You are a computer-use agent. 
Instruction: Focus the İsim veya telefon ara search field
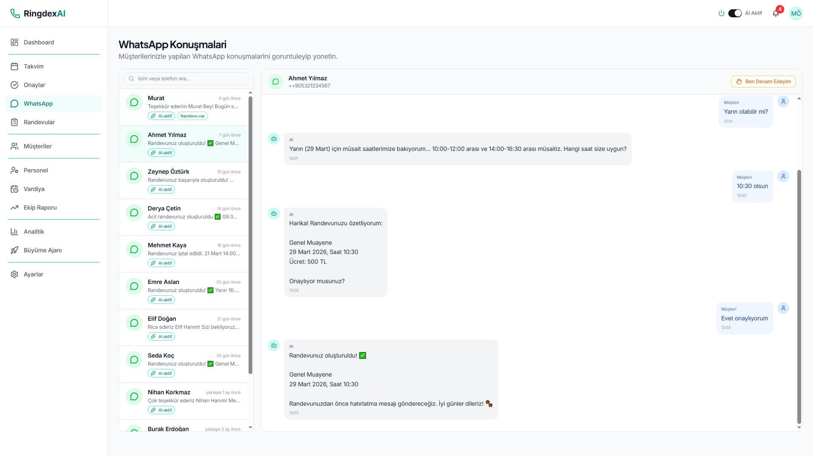click(x=186, y=79)
